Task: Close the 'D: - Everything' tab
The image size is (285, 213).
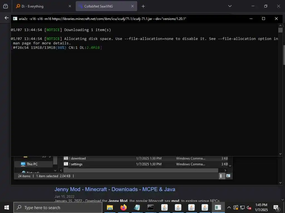Action: point(70,6)
